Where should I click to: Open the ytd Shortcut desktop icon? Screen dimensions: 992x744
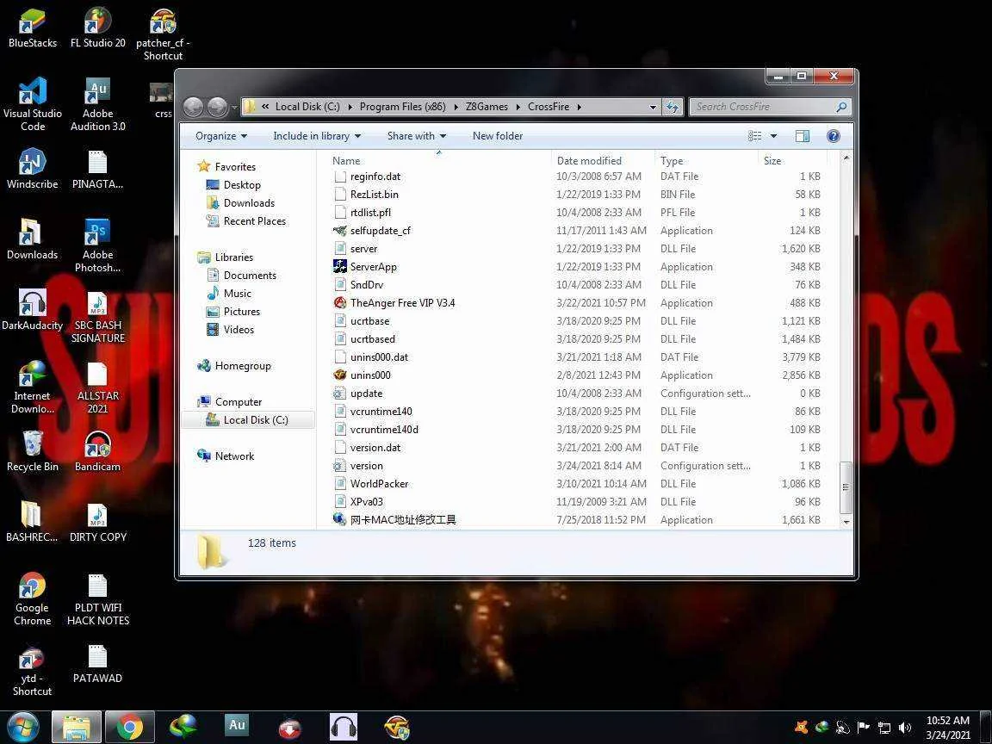(32, 670)
